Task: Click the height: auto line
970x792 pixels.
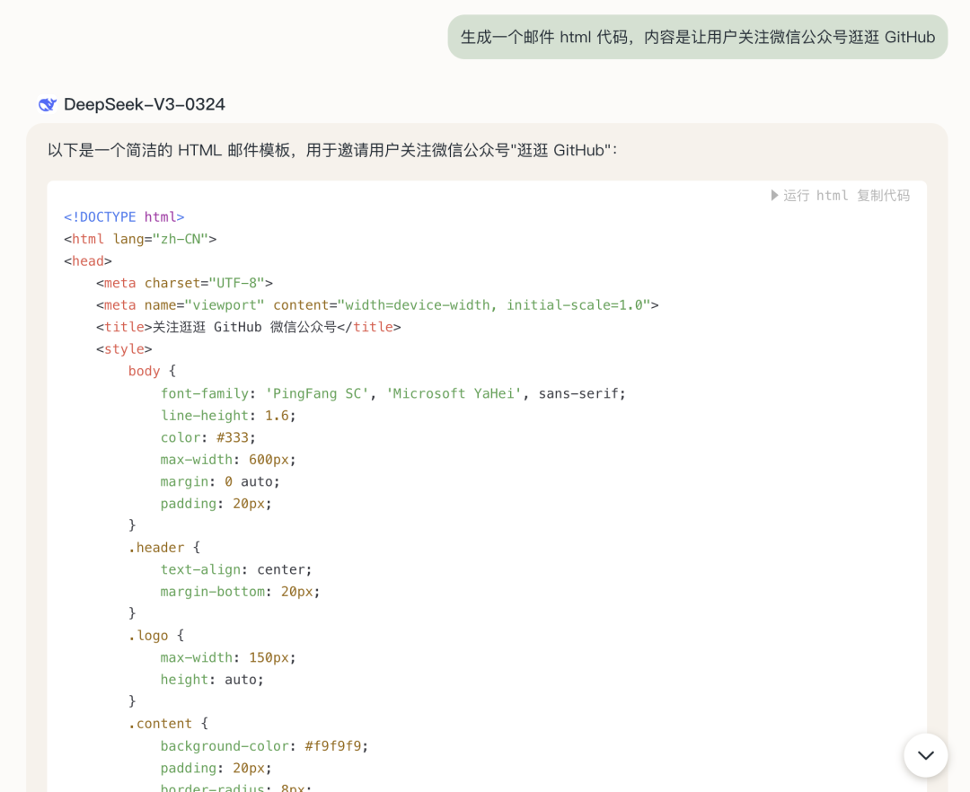Action: tap(212, 680)
